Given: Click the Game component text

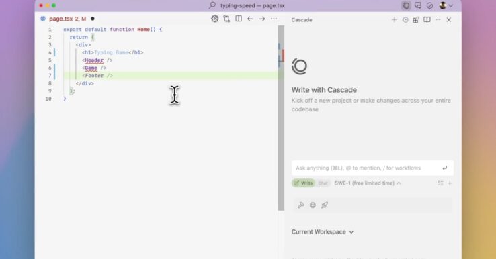Looking at the screenshot, I should tap(91, 68).
